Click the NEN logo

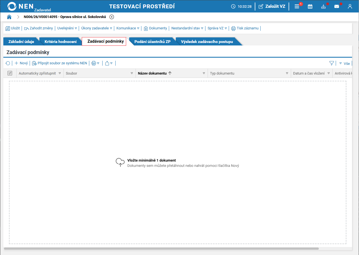[21, 6]
